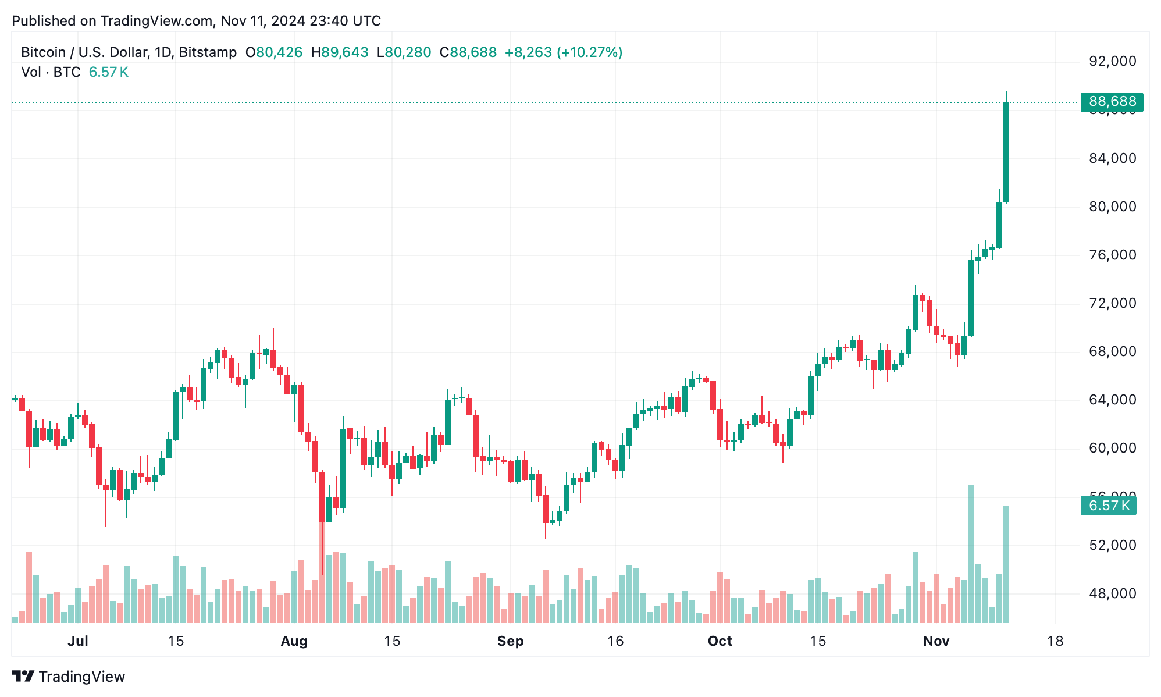Click the Close value C88,688
Image resolution: width=1161 pixels, height=697 pixels.
(x=468, y=52)
